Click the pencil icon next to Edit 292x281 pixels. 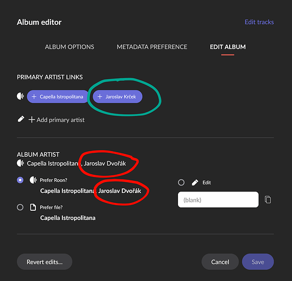(195, 183)
